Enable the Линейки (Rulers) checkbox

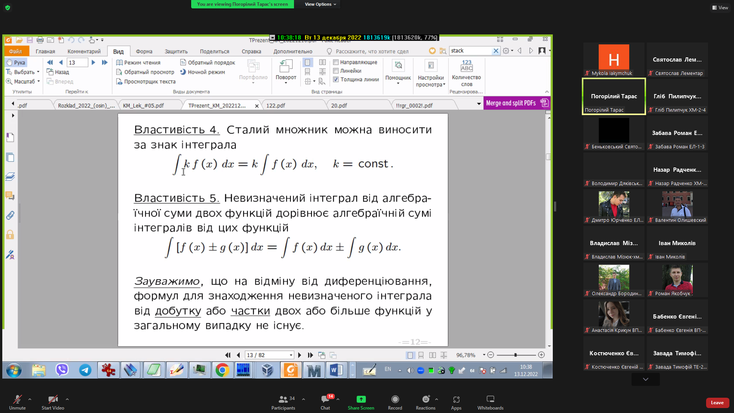[x=336, y=71]
